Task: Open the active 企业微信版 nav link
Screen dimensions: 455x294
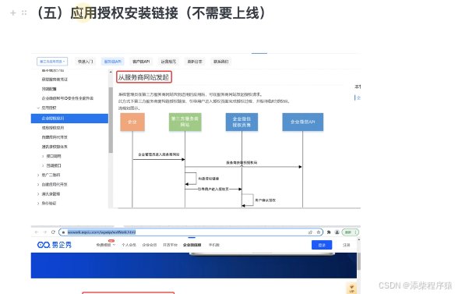Action: [x=192, y=245]
